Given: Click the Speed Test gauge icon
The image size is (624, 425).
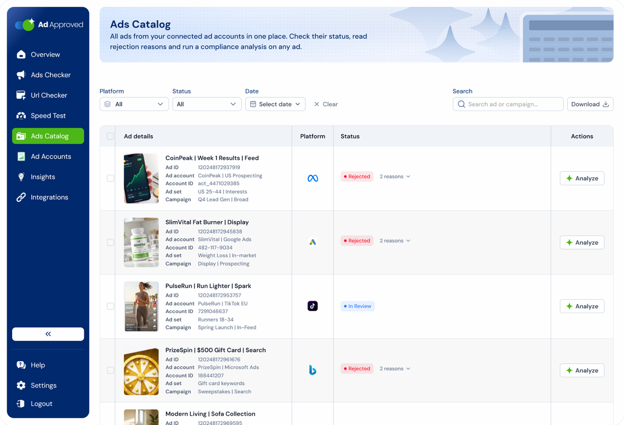Looking at the screenshot, I should click(x=21, y=115).
